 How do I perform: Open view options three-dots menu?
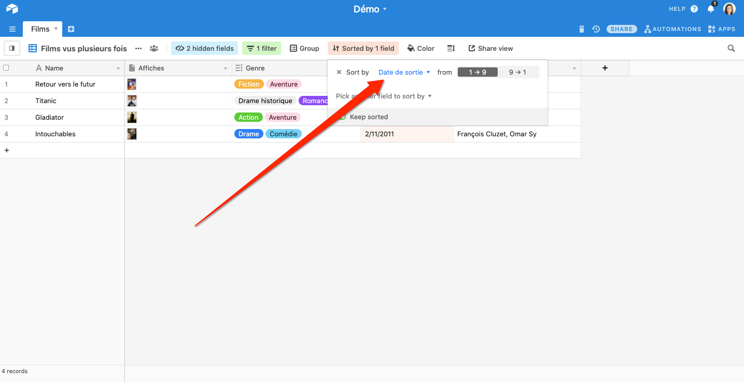138,48
